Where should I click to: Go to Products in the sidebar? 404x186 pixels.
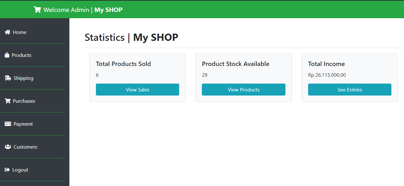click(21, 55)
